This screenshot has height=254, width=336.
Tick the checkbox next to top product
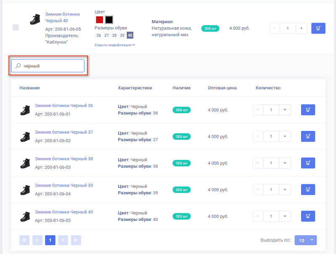tap(16, 27)
